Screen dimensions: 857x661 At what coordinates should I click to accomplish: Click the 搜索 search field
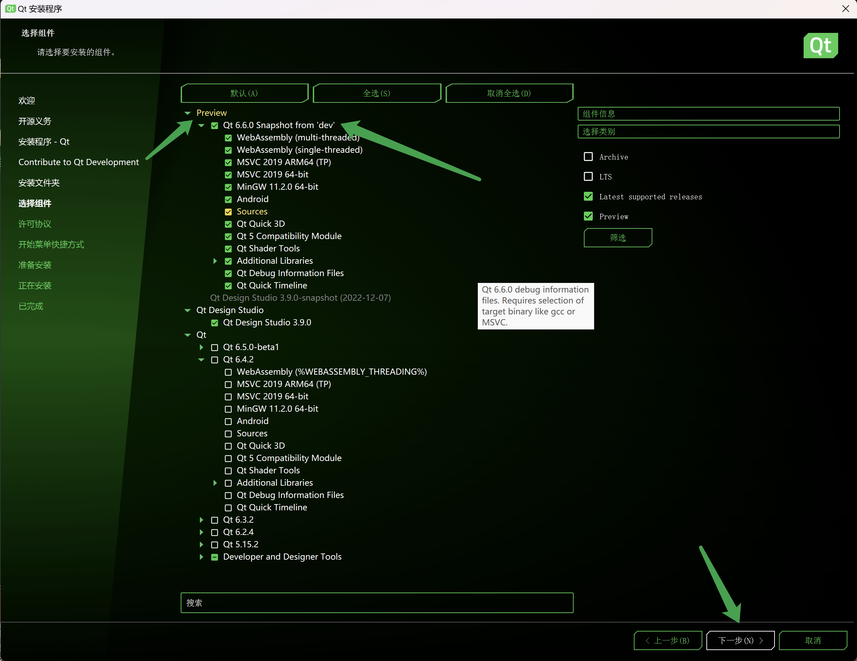pyautogui.click(x=377, y=603)
